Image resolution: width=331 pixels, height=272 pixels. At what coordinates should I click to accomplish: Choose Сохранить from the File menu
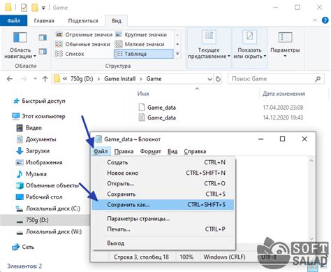[x=163, y=194]
